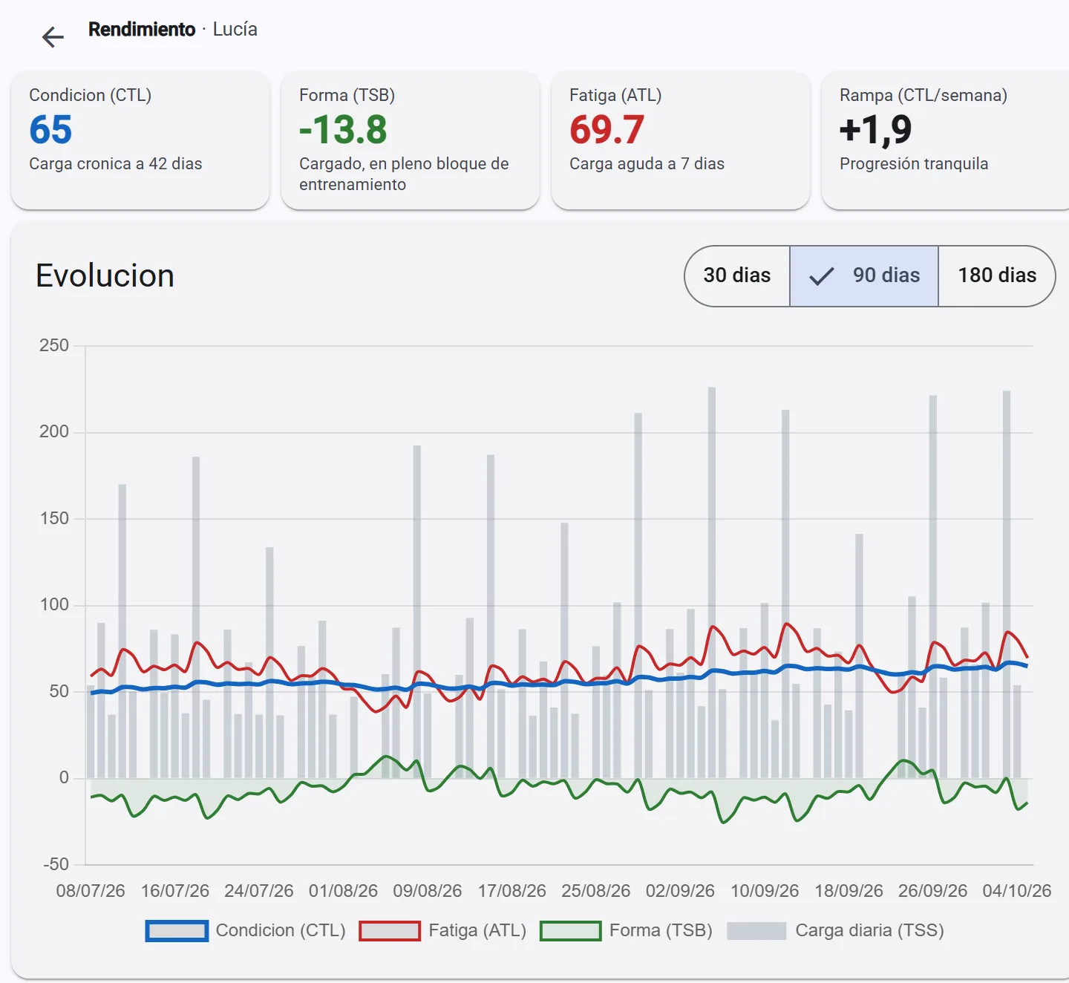Toggle Forma (TSB) legend series
Viewport: 1069px width, 983px height.
click(626, 930)
